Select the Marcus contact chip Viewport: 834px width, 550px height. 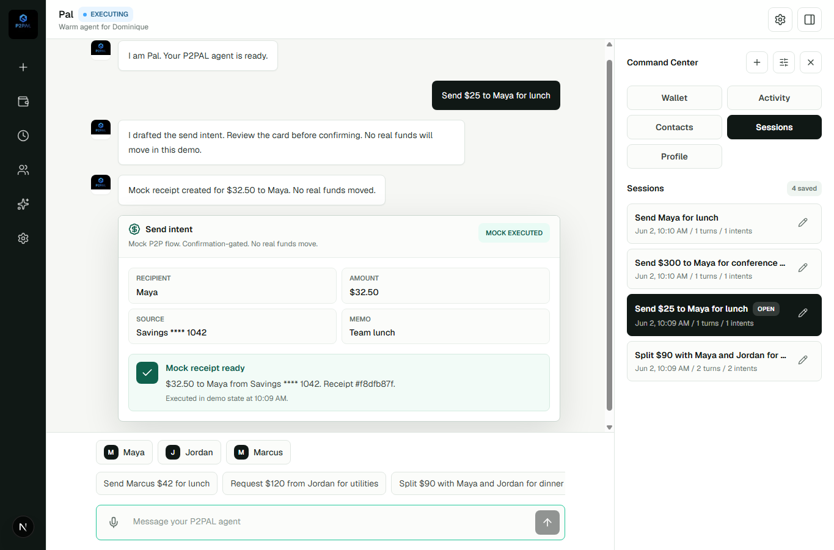coord(258,452)
